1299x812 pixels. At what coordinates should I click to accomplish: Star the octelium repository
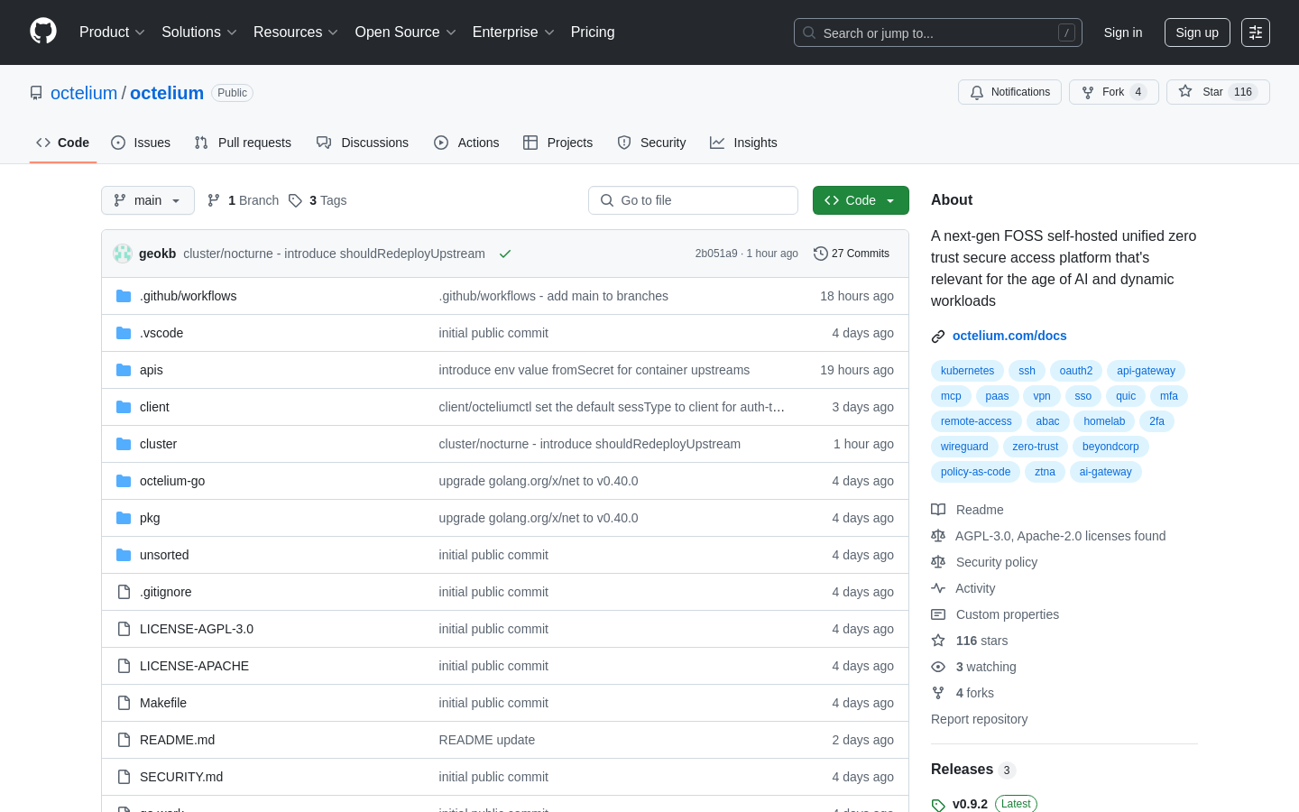coord(1218,92)
